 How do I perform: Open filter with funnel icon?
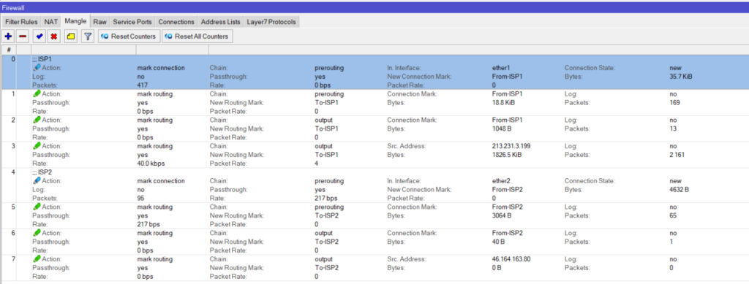coord(88,37)
